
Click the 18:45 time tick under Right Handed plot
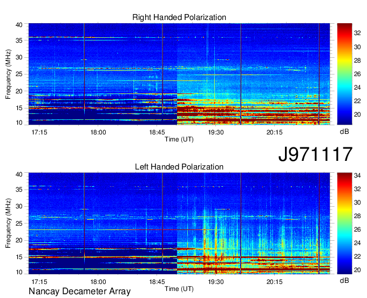coord(157,132)
